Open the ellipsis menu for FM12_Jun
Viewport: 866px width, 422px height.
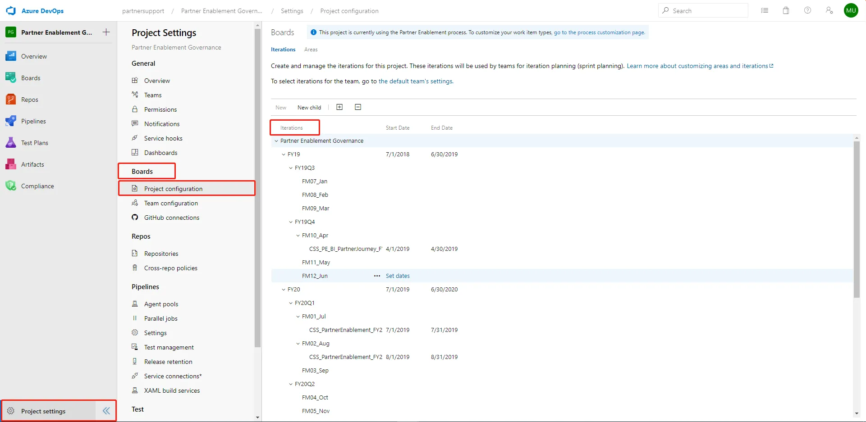click(x=377, y=276)
